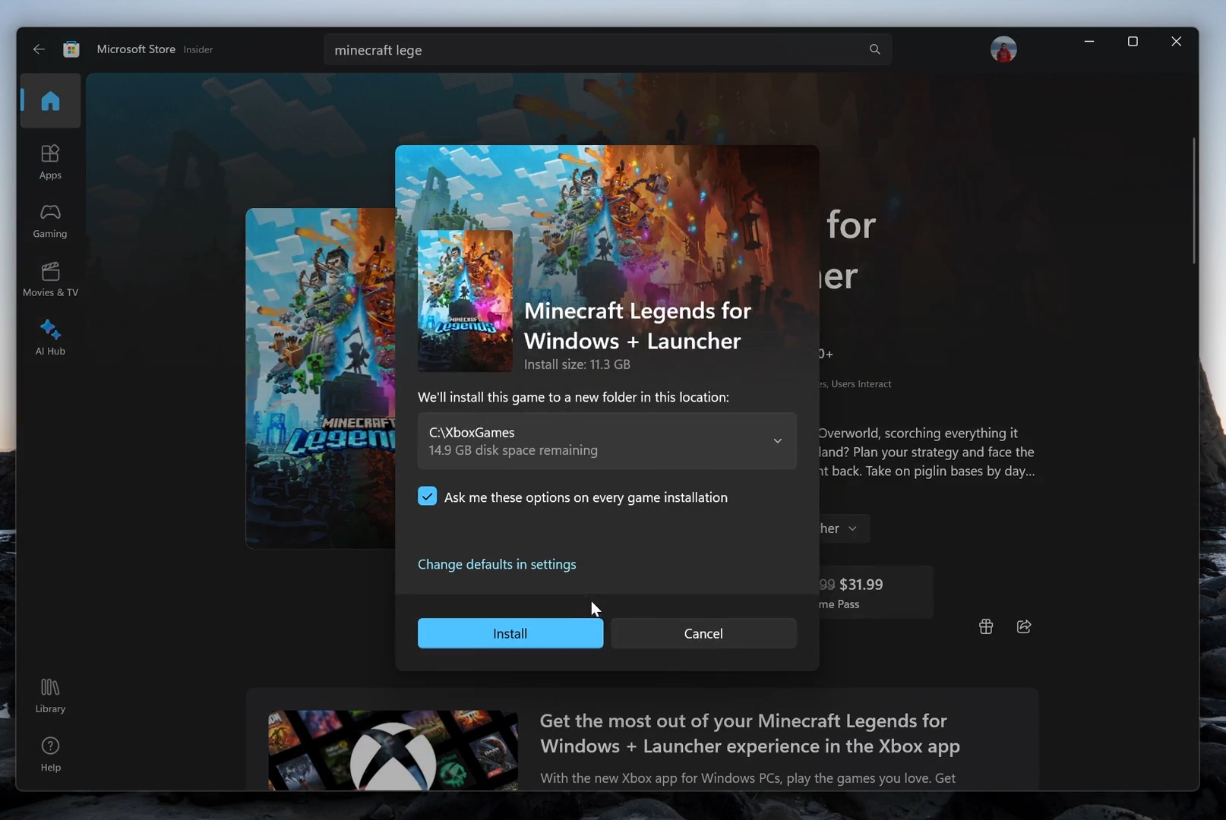1226x820 pixels.
Task: Click the Xbox app promo image
Action: click(393, 750)
